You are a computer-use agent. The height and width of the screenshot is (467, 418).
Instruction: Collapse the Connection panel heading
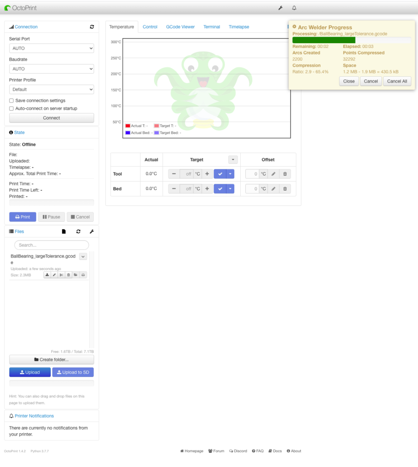coord(26,27)
